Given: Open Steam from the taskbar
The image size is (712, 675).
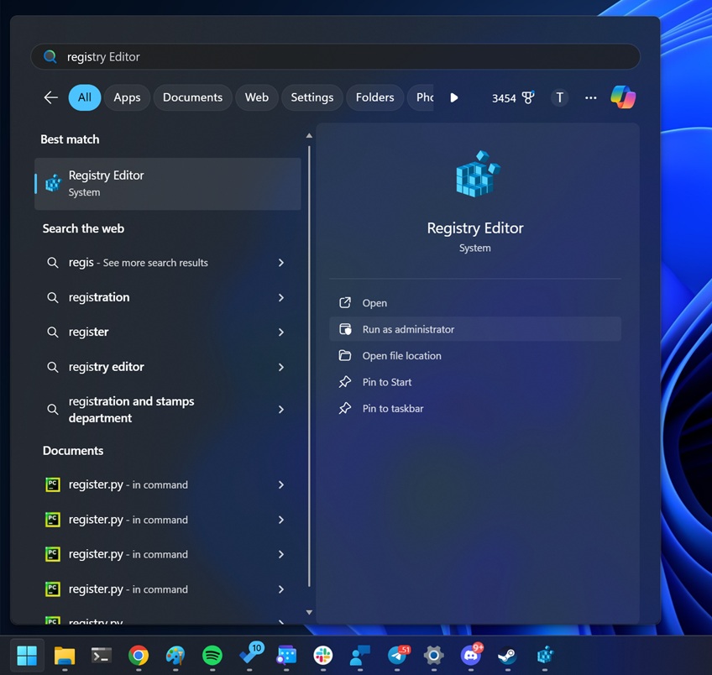Looking at the screenshot, I should pos(507,656).
